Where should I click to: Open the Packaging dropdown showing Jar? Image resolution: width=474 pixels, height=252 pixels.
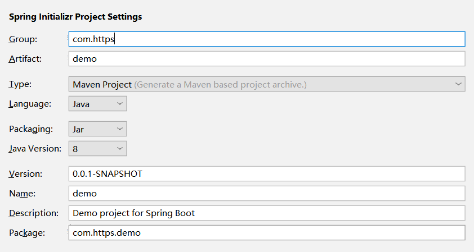click(97, 129)
